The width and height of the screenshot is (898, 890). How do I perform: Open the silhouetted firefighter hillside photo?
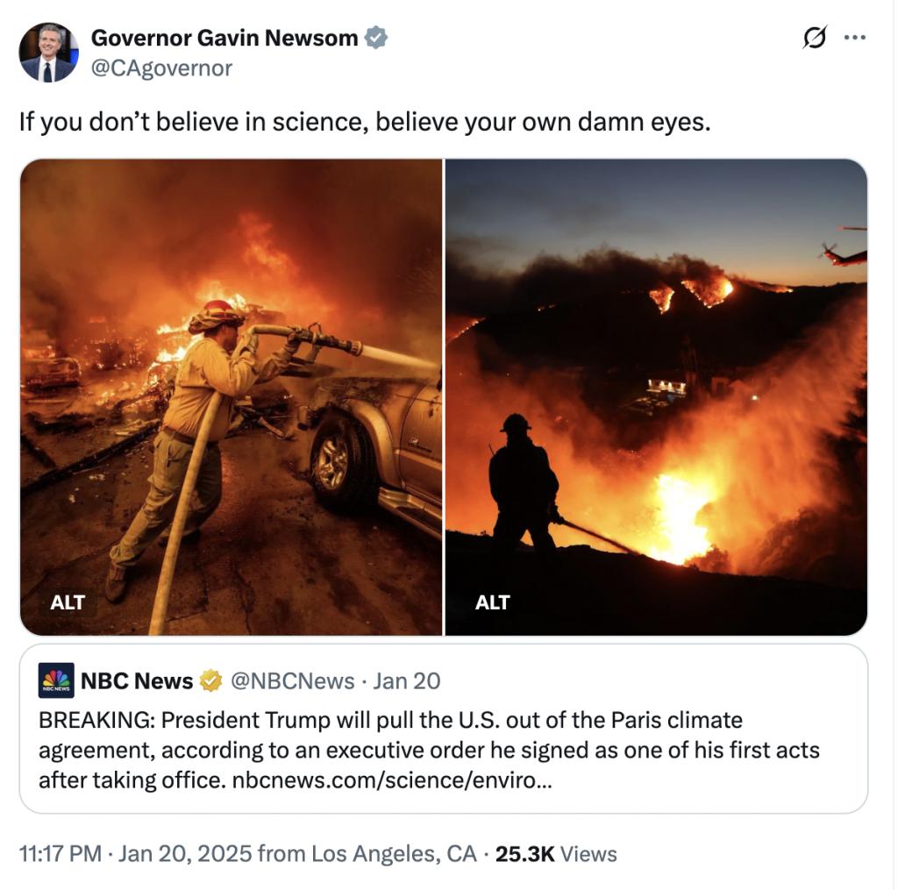tap(656, 395)
